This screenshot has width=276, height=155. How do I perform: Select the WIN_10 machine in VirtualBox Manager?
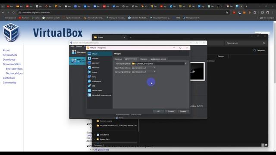[78, 61]
